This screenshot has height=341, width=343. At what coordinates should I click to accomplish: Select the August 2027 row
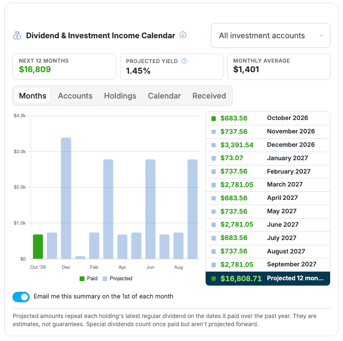(x=268, y=252)
